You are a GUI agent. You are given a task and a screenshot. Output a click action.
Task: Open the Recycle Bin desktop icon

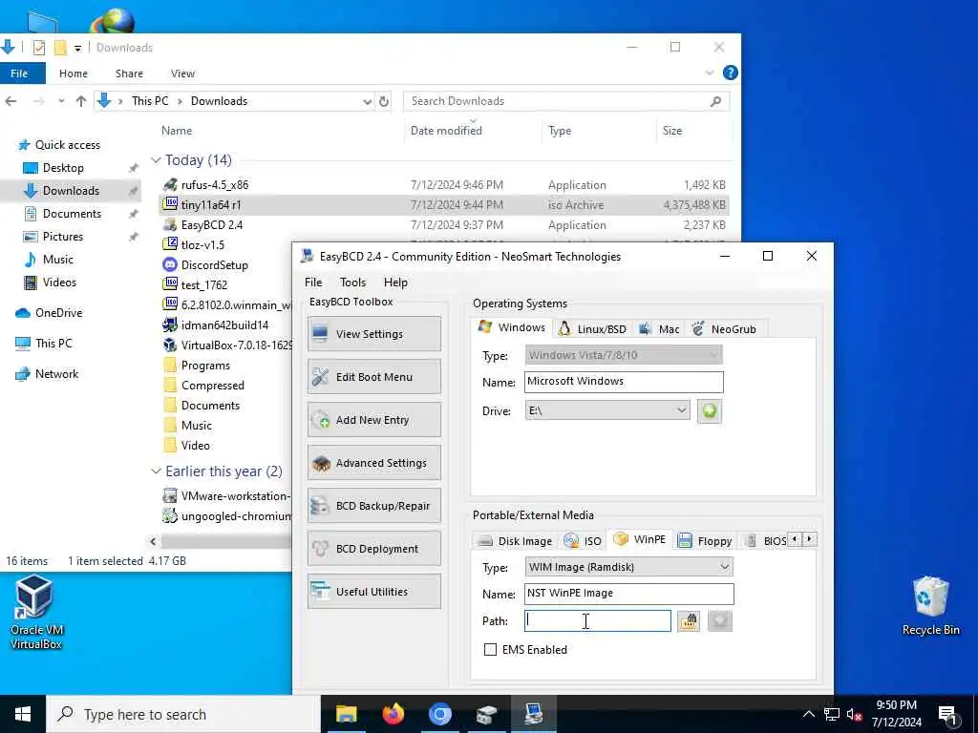coord(930,606)
